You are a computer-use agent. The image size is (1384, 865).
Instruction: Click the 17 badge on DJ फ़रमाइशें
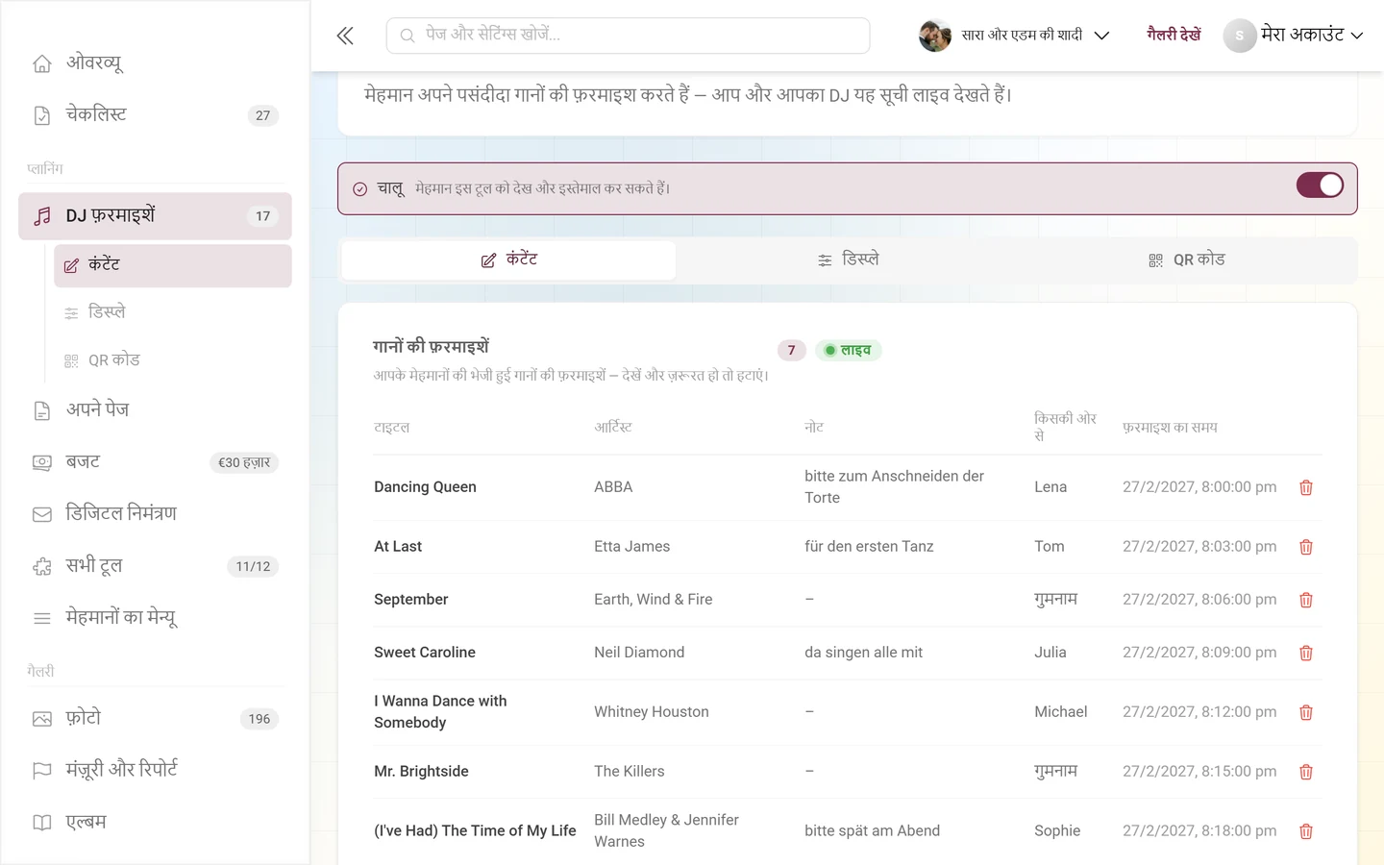262,216
